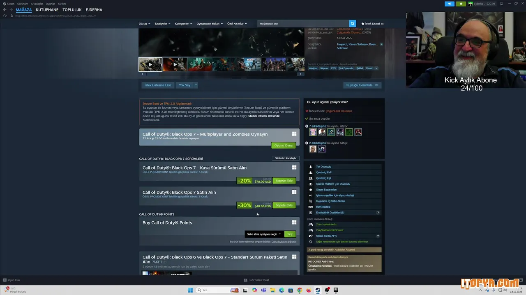Viewport: 526px width, 295px height.
Task: Click the in-app purchases cart icon
Action: [x=311, y=201]
